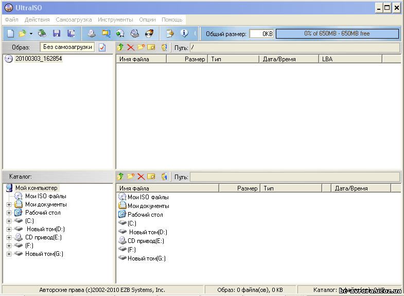Sort the image list by Дата/Время column
This screenshot has height=296, width=404.
[x=289, y=59]
